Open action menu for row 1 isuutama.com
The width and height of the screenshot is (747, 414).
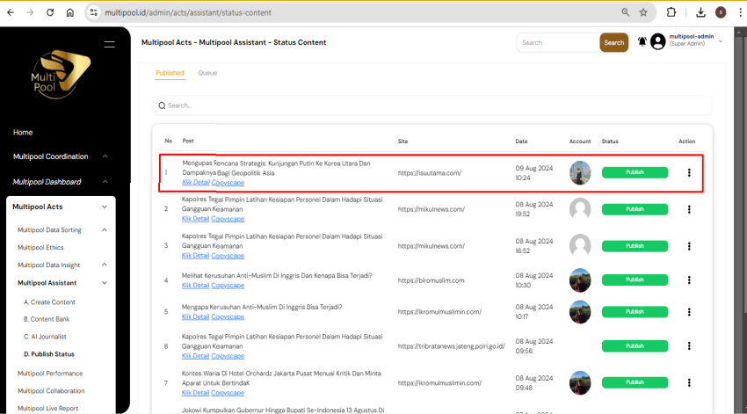689,172
